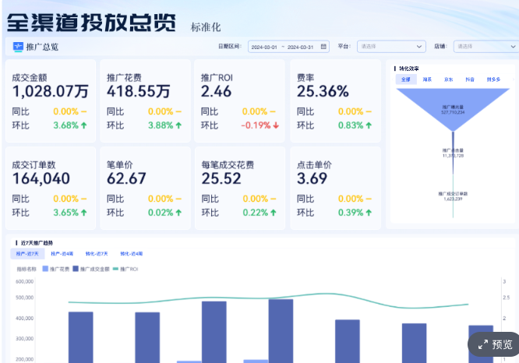Select the 淘系 tab in 转化效率

click(427, 79)
